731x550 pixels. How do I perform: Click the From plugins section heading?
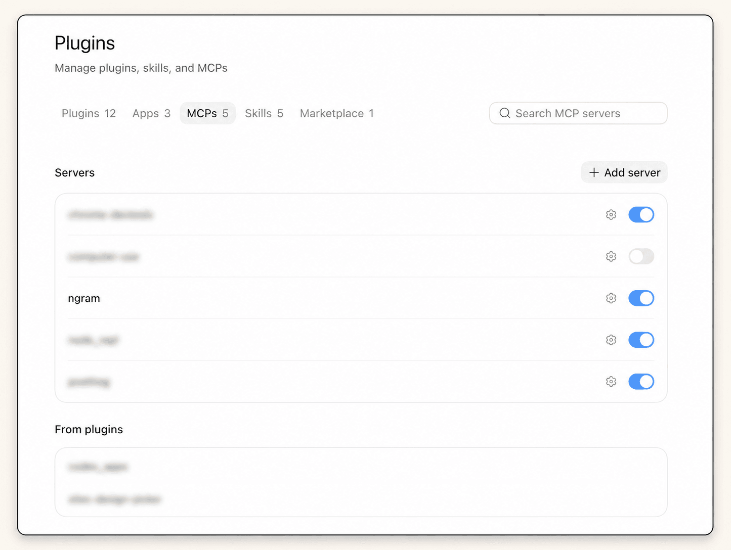(x=89, y=429)
